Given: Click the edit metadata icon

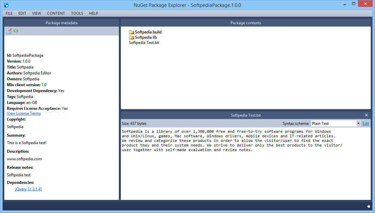Looking at the screenshot, I should 9,31.
